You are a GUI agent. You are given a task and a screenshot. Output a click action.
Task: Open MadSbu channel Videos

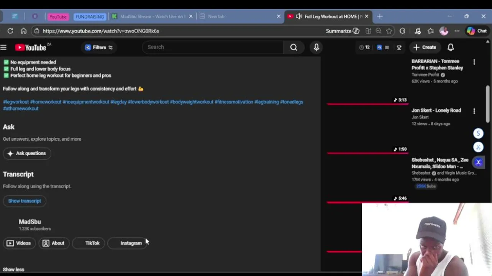19,243
